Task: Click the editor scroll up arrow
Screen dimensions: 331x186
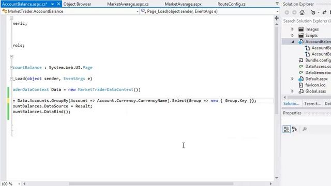Action: 277,24
